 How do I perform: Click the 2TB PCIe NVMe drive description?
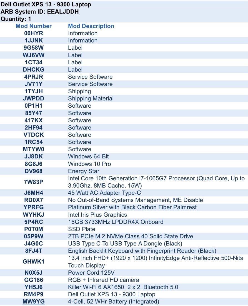click(131, 236)
